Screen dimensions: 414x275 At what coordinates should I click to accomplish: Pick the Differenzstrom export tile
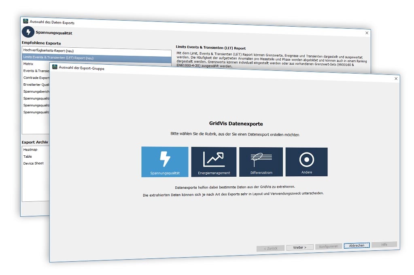coord(261,162)
